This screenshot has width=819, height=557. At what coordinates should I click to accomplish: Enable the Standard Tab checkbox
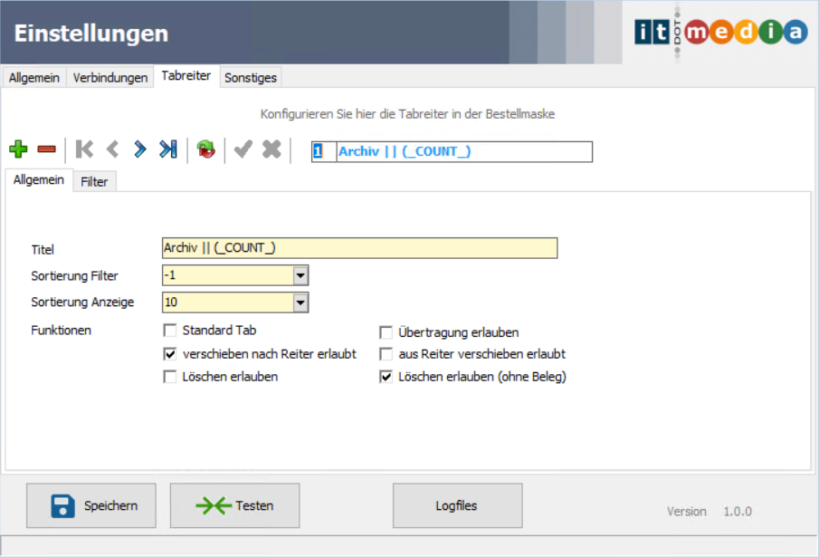click(x=169, y=331)
